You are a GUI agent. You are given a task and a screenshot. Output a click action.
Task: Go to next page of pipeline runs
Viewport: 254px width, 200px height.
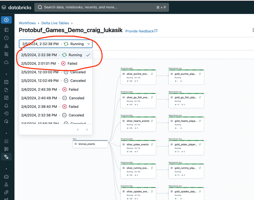click(x=87, y=130)
